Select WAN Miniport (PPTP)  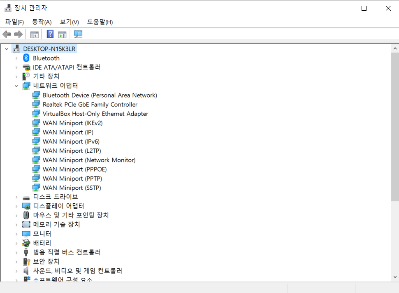[72, 179]
